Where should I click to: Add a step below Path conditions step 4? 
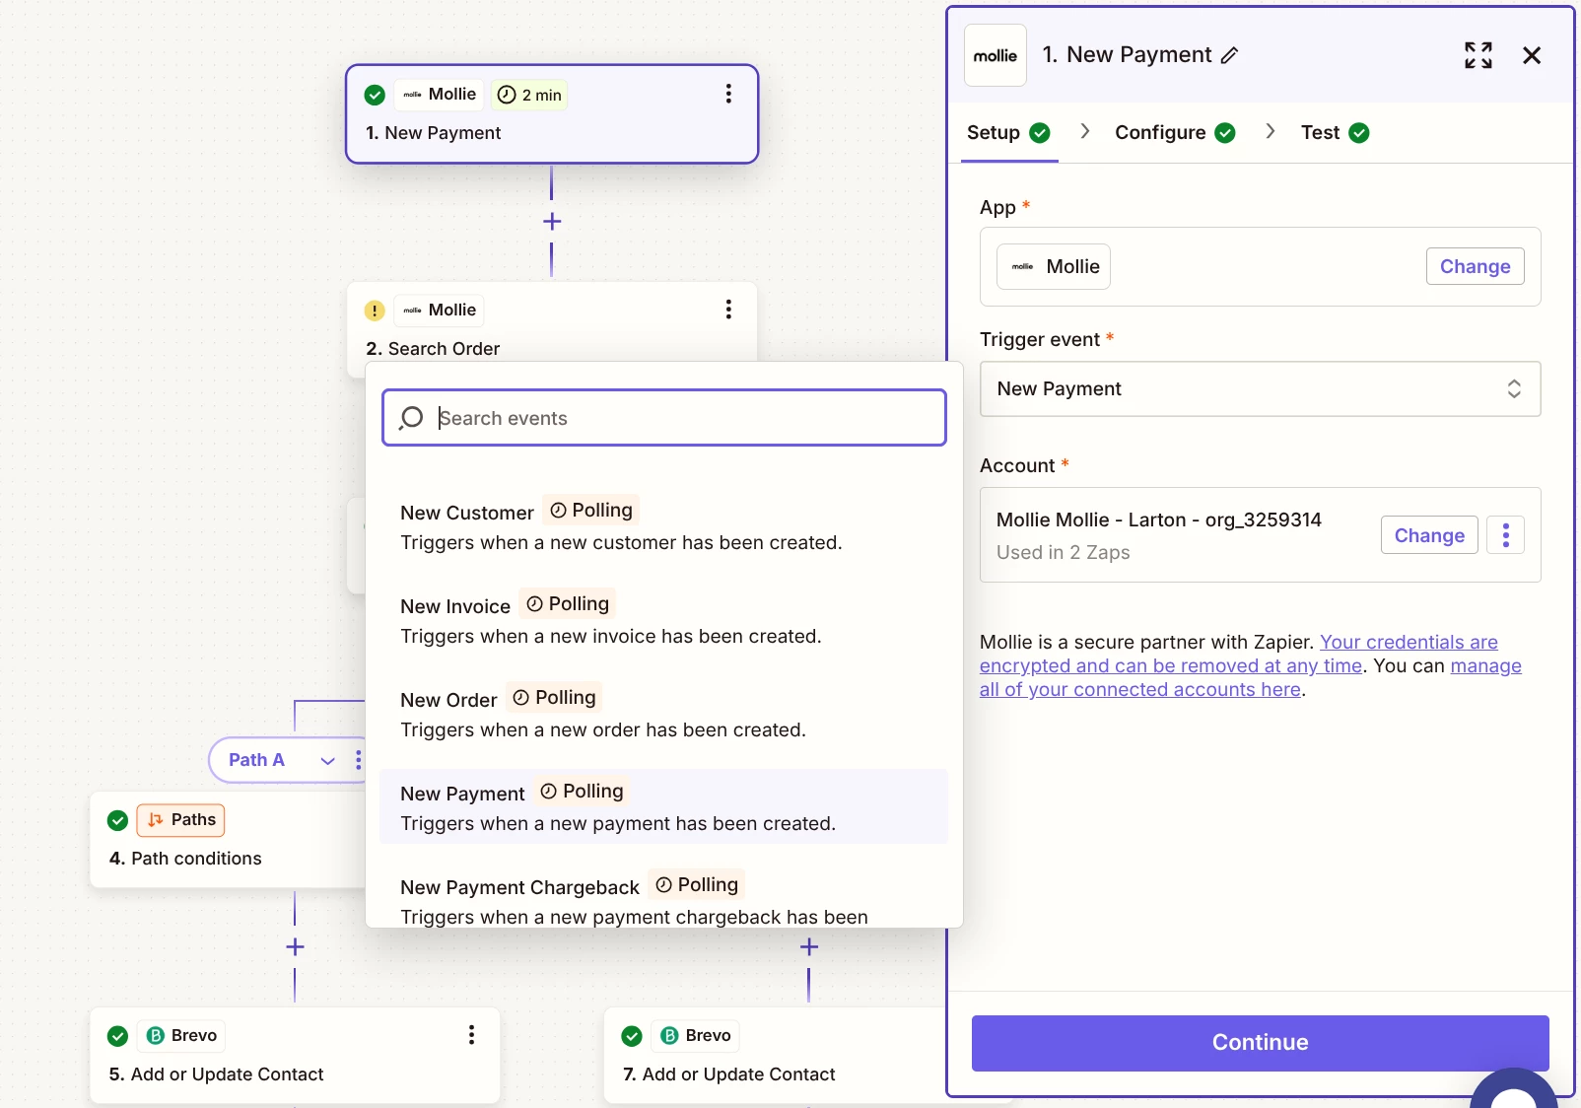coord(295,947)
